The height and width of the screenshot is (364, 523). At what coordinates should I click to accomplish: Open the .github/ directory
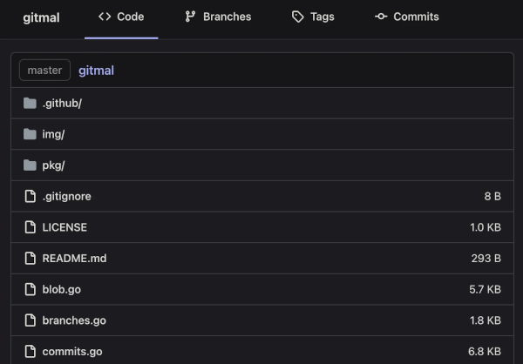click(x=62, y=103)
